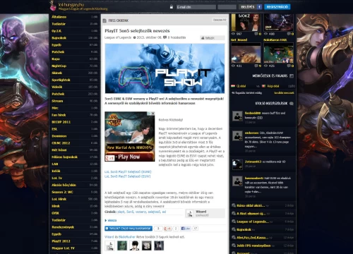Click the blue share-with-friends button
The height and width of the screenshot is (254, 353).
(x=128, y=229)
